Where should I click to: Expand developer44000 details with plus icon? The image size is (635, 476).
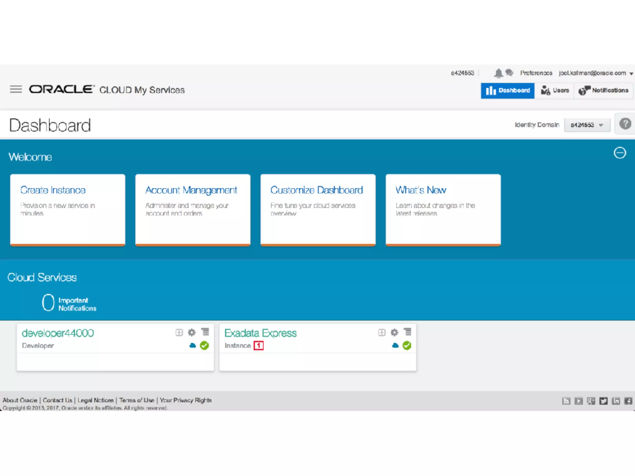[x=179, y=333]
